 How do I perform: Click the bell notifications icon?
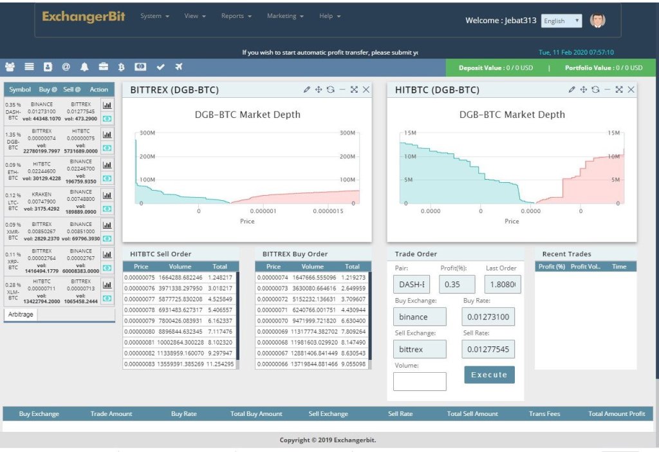click(x=84, y=67)
